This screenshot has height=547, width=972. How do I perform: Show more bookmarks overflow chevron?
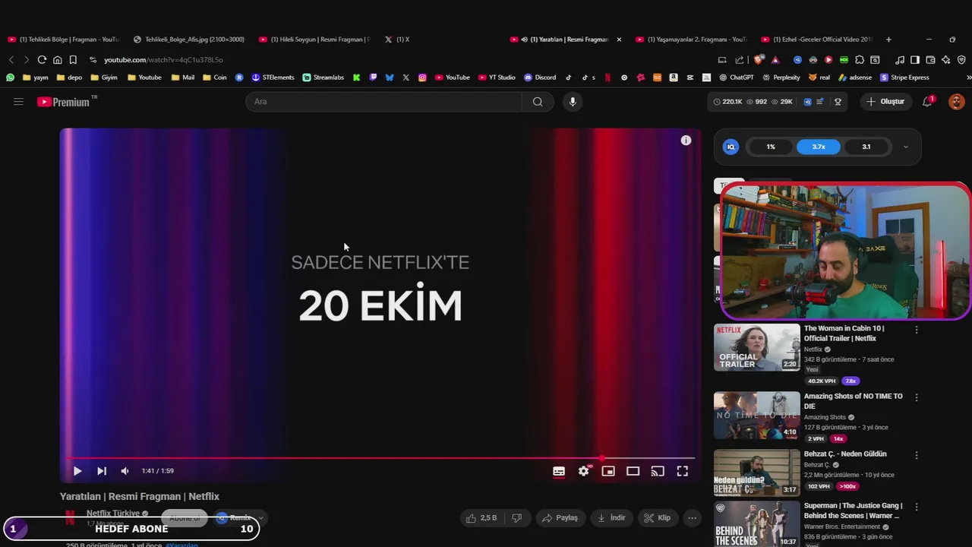pos(968,77)
